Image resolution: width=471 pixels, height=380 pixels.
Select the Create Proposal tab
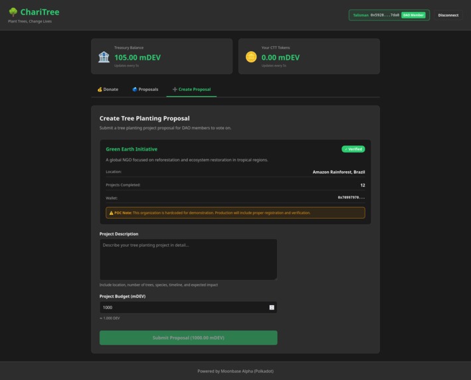pyautogui.click(x=191, y=90)
